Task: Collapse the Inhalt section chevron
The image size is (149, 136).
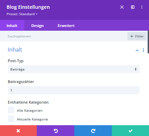Action: coord(137,51)
